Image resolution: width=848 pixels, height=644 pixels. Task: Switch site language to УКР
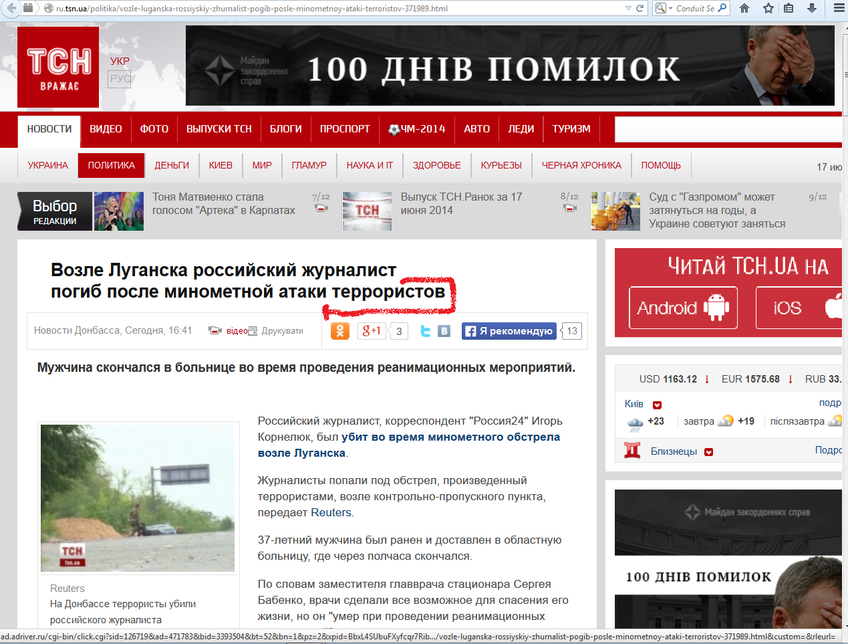[x=120, y=61]
